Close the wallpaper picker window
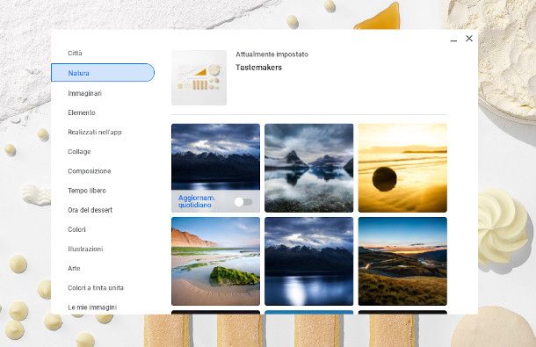Screen dimensions: 536x347 click(469, 39)
